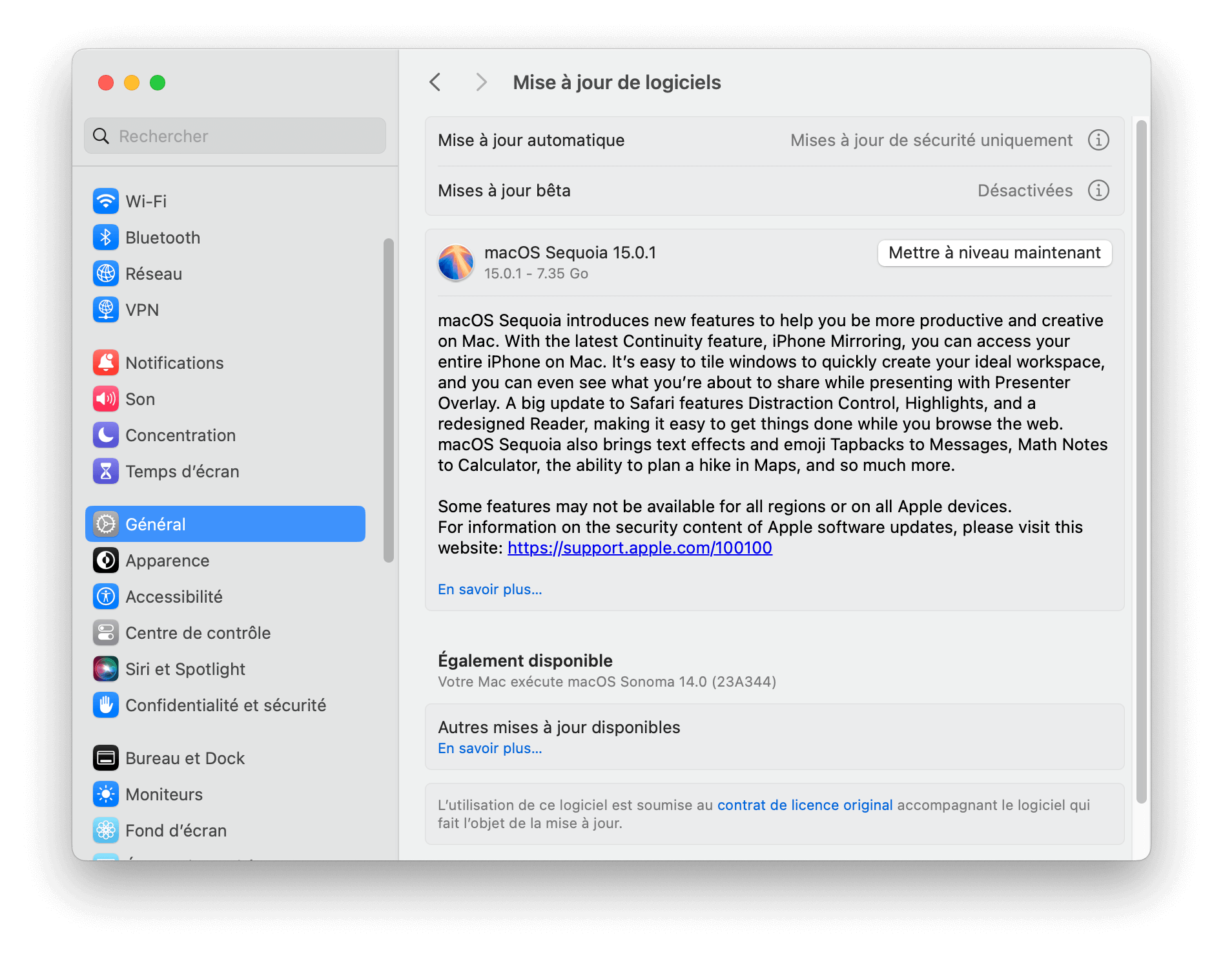This screenshot has width=1223, height=956.
Task: Open Wi-Fi settings icon in sidebar
Action: pos(106,201)
